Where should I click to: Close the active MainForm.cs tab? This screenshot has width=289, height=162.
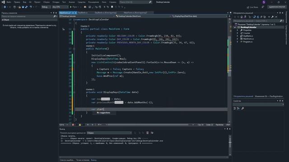point(75,13)
